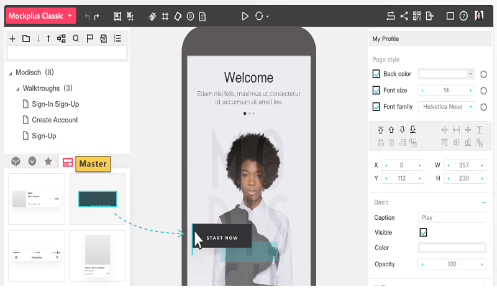Click the START NOW button on canvas
This screenshot has height=298, width=497.
[x=222, y=237]
